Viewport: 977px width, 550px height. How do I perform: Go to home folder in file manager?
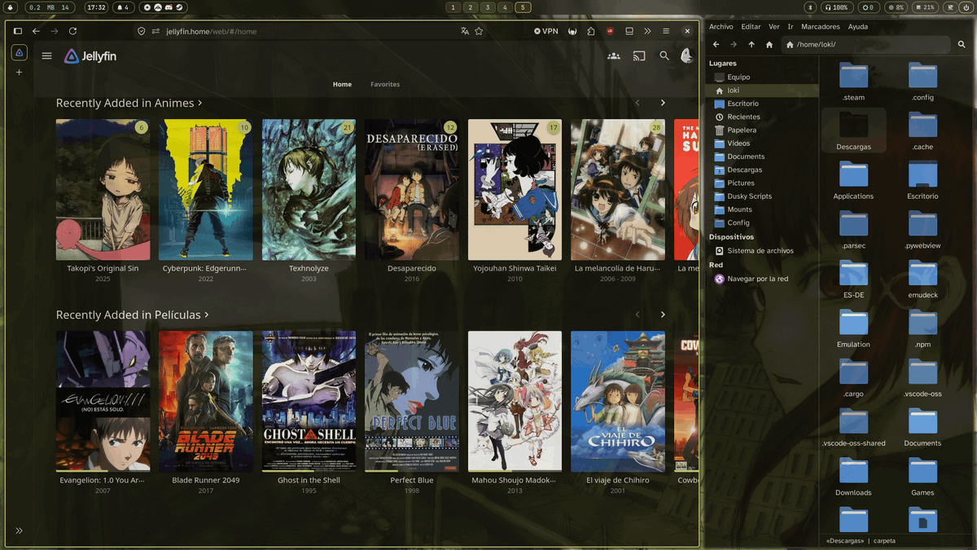[x=769, y=45]
